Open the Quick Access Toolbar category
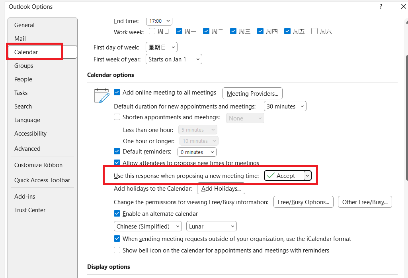Screen dimensions: 408x278 [x=42, y=180]
